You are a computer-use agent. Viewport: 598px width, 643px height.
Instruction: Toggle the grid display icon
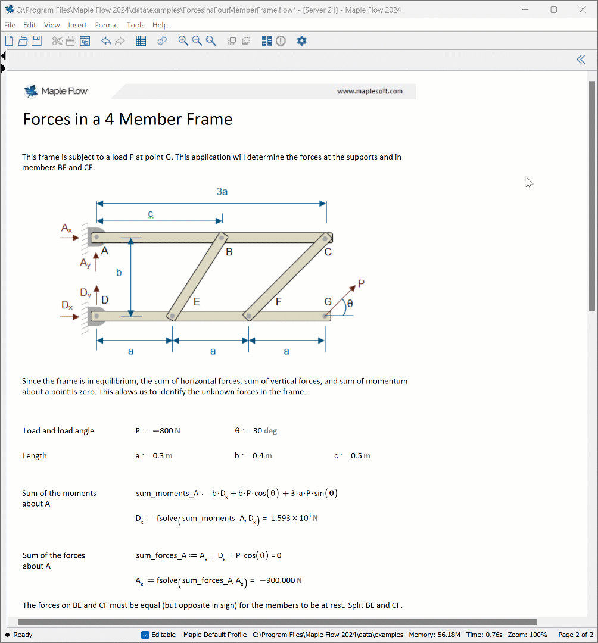[141, 41]
